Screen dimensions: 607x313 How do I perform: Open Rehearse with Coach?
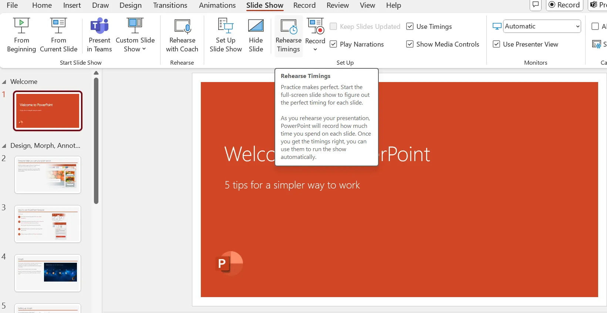click(182, 35)
